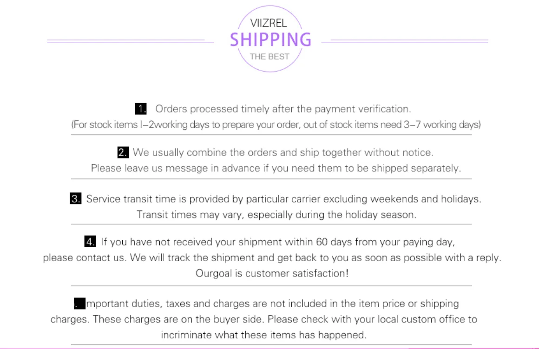539x349 pixels.
Task: Click 'Transit times may vary' line
Action: pyautogui.click(x=276, y=215)
